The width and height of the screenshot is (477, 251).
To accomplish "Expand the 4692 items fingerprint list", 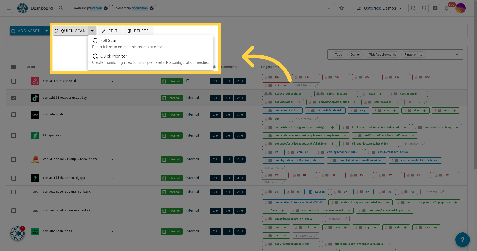I will point(306,85).
